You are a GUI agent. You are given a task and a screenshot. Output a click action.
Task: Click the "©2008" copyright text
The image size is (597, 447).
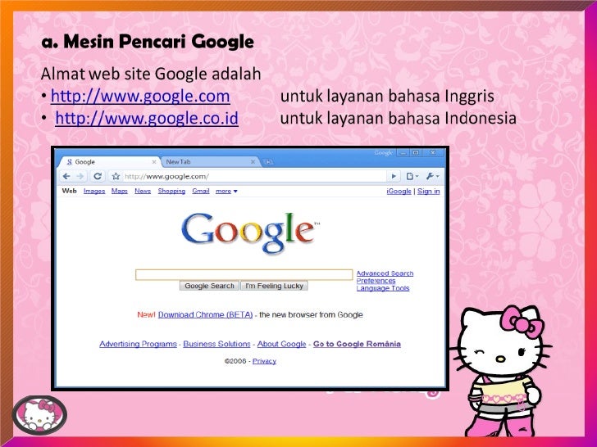coord(235,361)
